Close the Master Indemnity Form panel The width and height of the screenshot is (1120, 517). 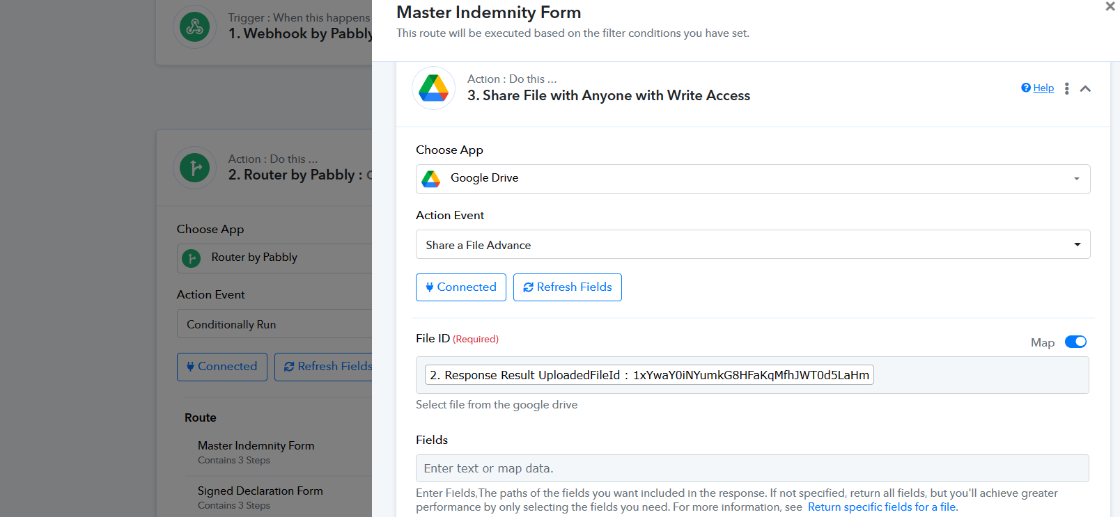1110,6
